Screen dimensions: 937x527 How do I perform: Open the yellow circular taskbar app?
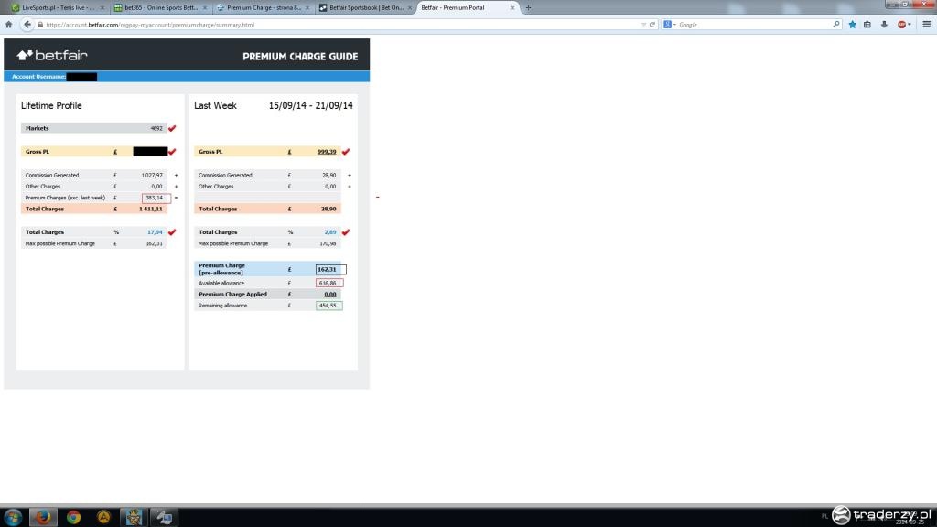[103, 517]
